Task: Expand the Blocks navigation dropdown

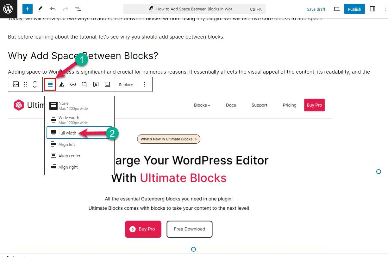Action: coord(202,105)
